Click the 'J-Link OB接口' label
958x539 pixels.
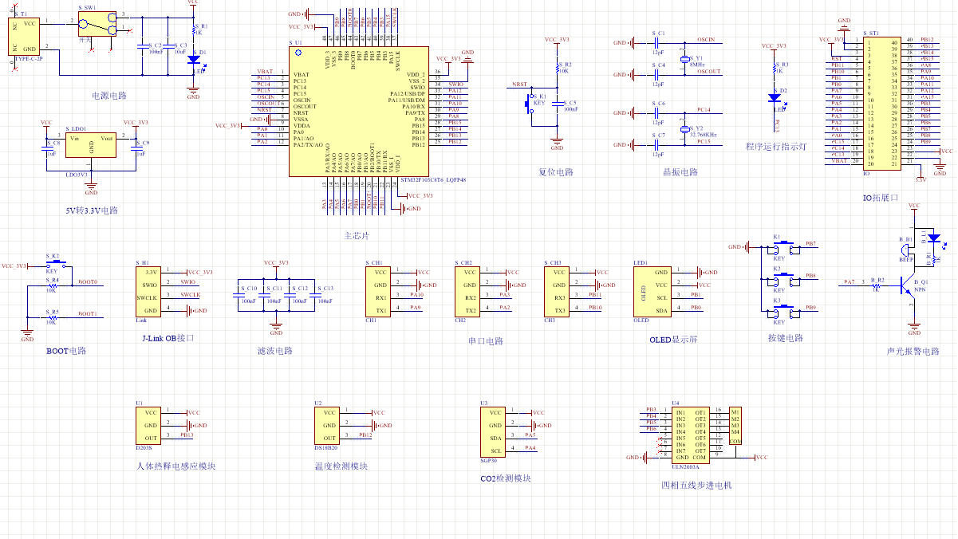point(167,338)
